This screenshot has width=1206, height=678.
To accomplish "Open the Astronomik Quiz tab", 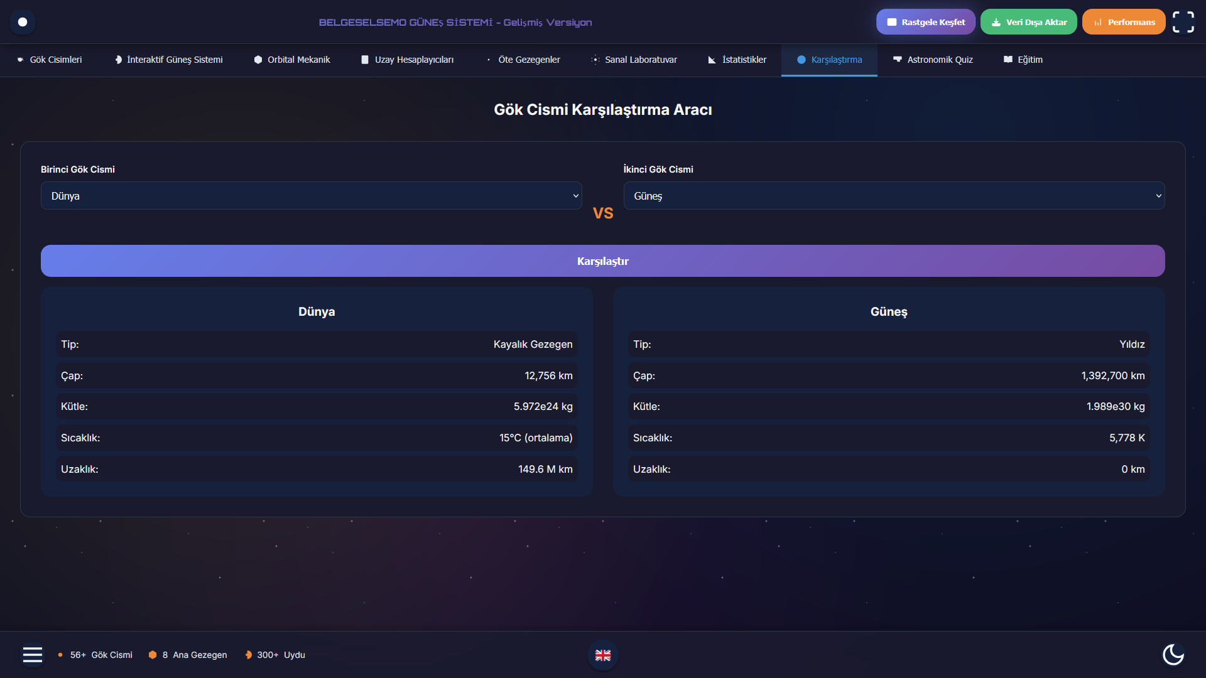I will pos(933,60).
